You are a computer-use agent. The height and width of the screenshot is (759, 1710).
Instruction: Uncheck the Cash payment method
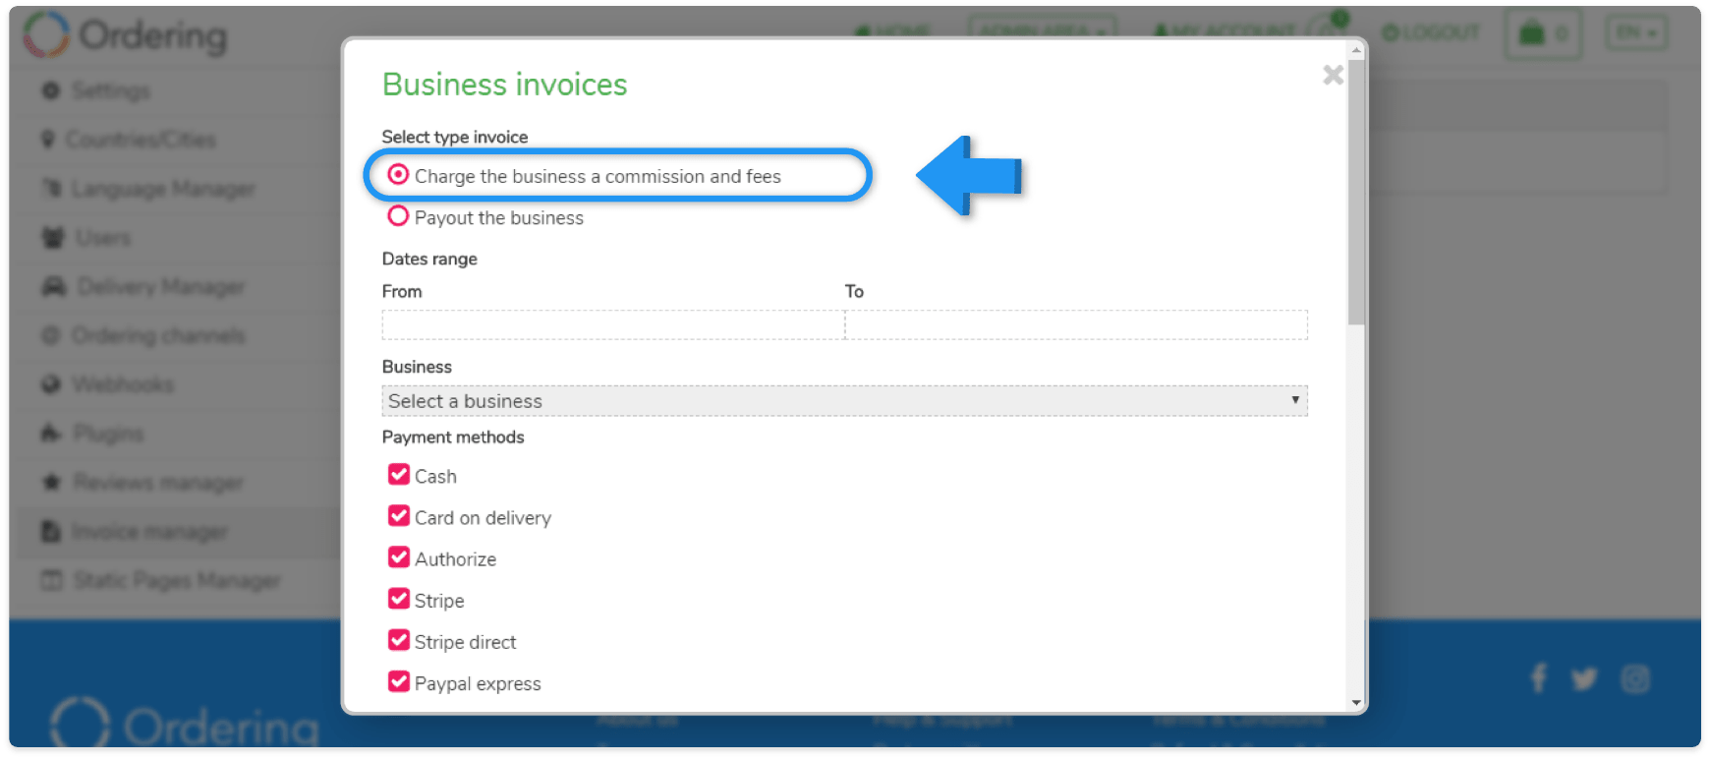click(x=399, y=475)
